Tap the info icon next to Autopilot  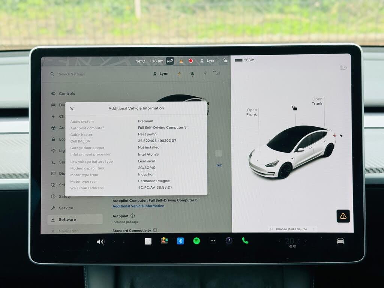click(x=132, y=216)
